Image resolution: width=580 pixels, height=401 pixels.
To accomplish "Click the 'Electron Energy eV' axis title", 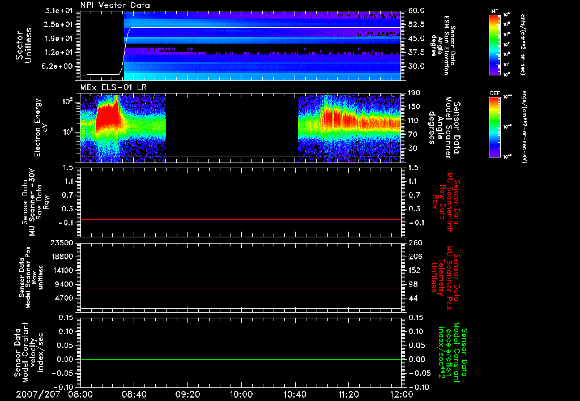I will tap(41, 127).
